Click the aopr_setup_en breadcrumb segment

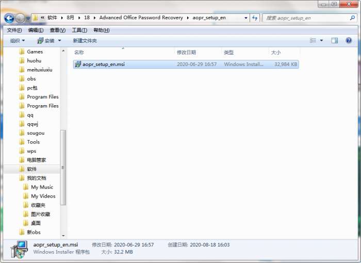[209, 18]
